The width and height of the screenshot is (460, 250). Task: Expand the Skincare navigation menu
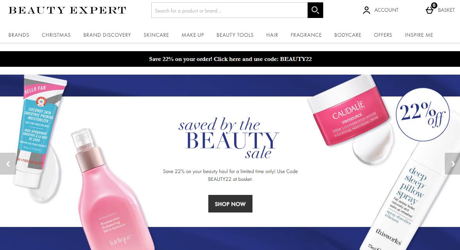[x=156, y=35]
